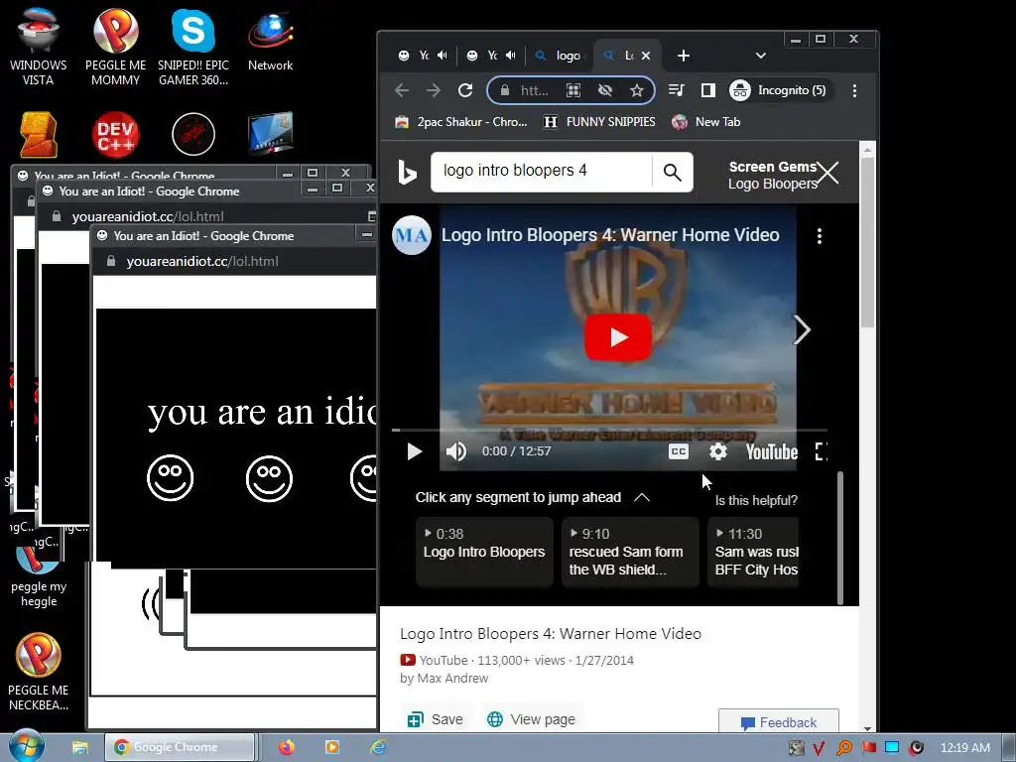Click the Bing logo on search page
Viewport: 1016px width, 762px height.
[407, 173]
